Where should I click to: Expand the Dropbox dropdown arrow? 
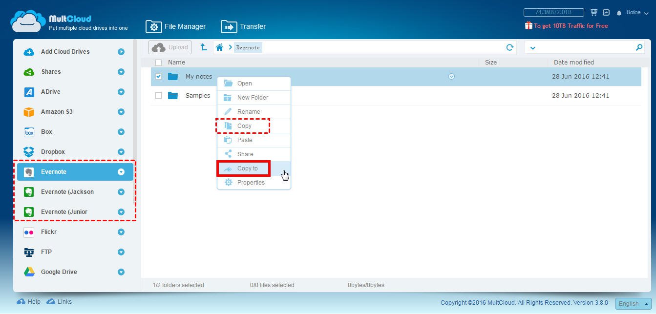[x=121, y=152]
